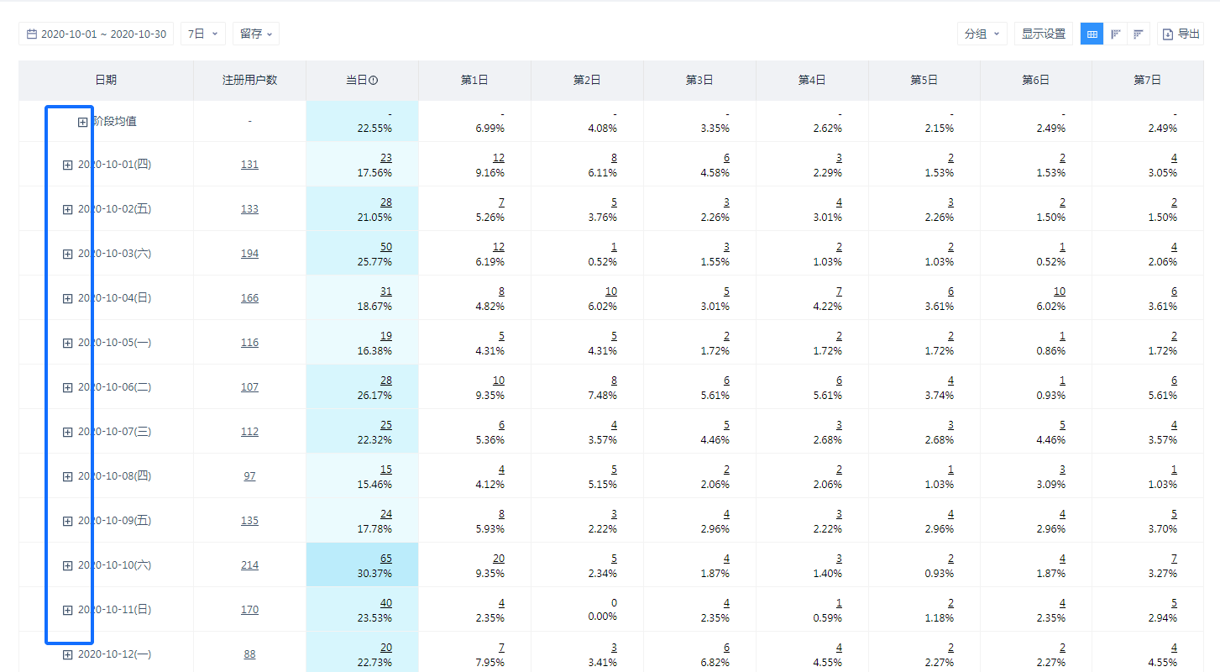Open the 分组 grouping dropdown
The height and width of the screenshot is (672, 1220).
click(x=982, y=34)
